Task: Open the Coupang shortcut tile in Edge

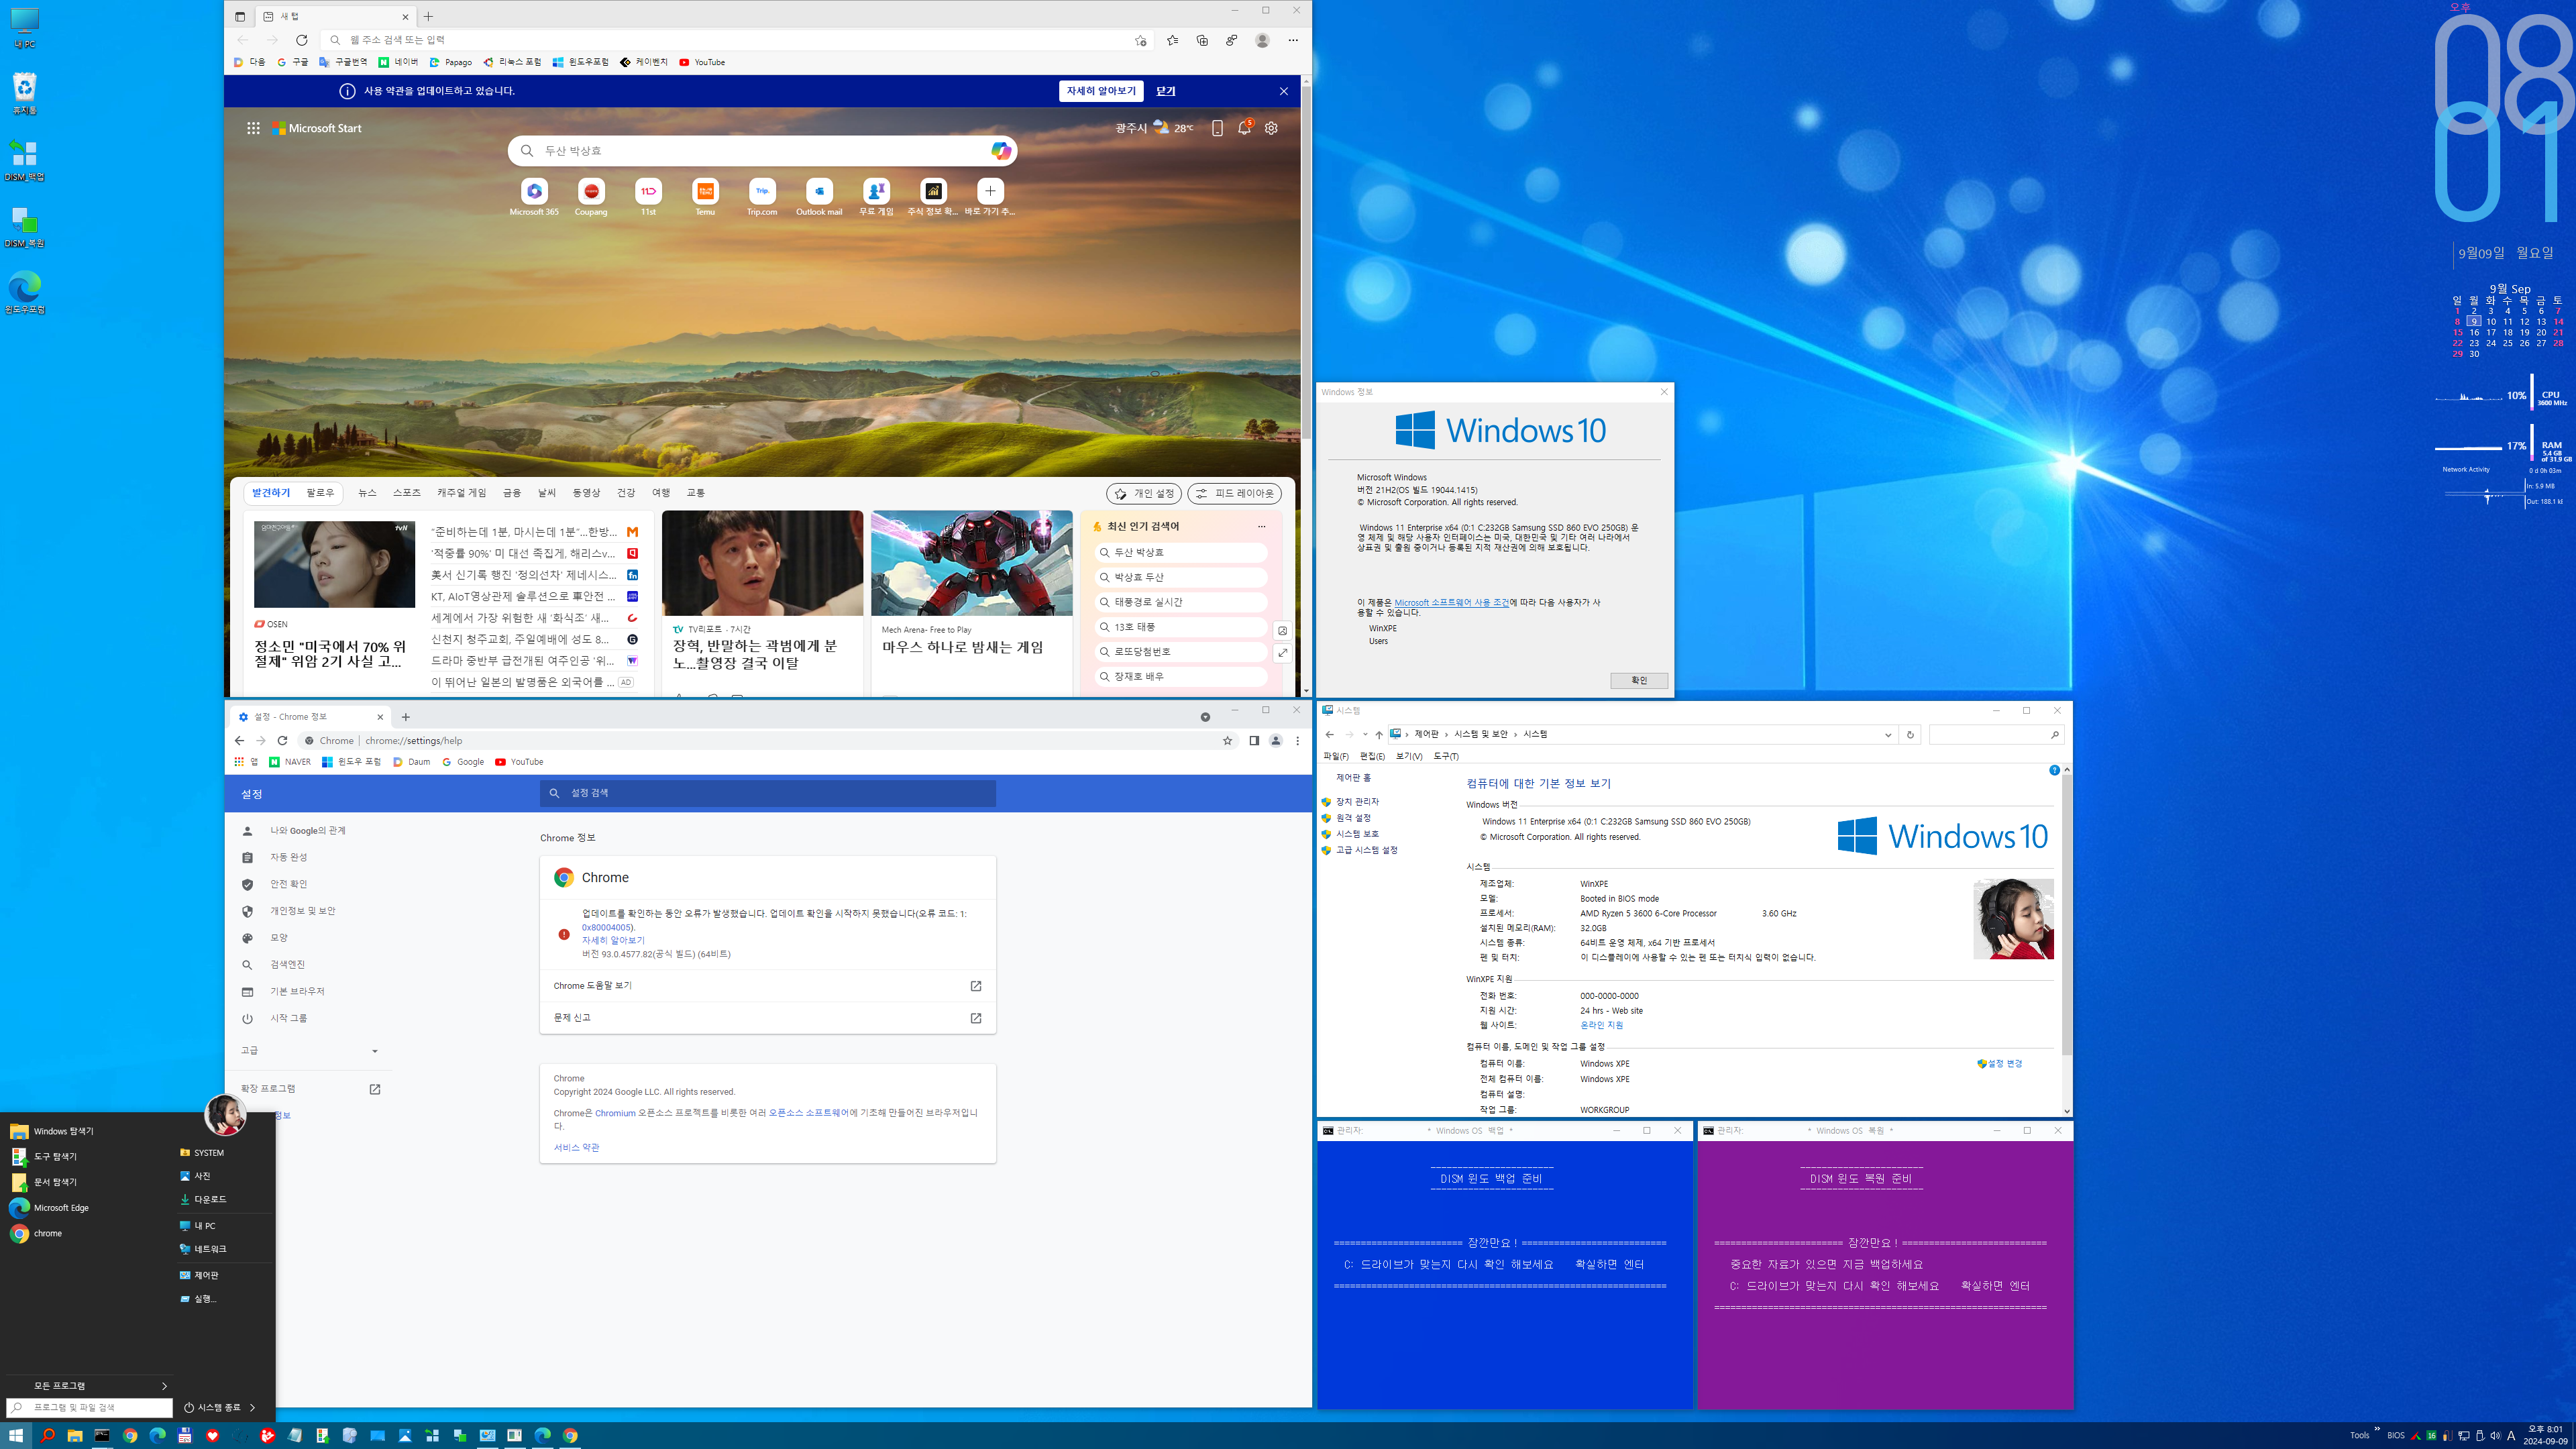Action: click(591, 197)
